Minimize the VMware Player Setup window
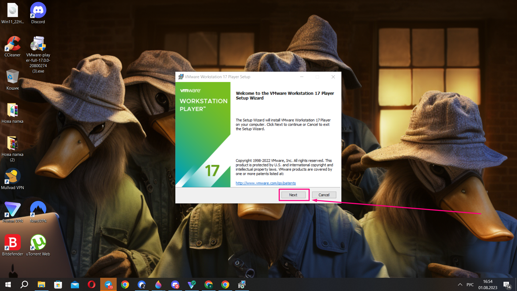This screenshot has height=291, width=517. (x=302, y=77)
